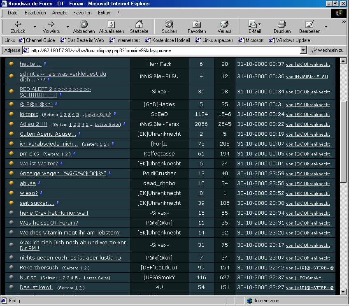Open the Suchen search icon
This screenshot has height=306, width=349.
[169, 24]
